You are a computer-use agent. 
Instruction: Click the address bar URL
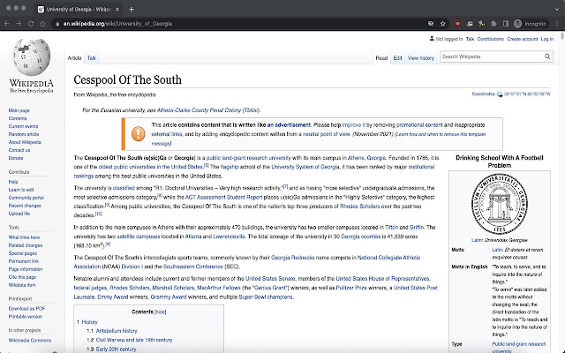[117, 24]
